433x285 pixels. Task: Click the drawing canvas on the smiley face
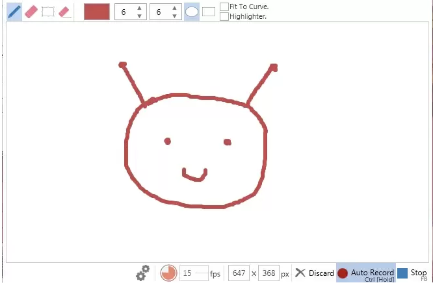196,152
